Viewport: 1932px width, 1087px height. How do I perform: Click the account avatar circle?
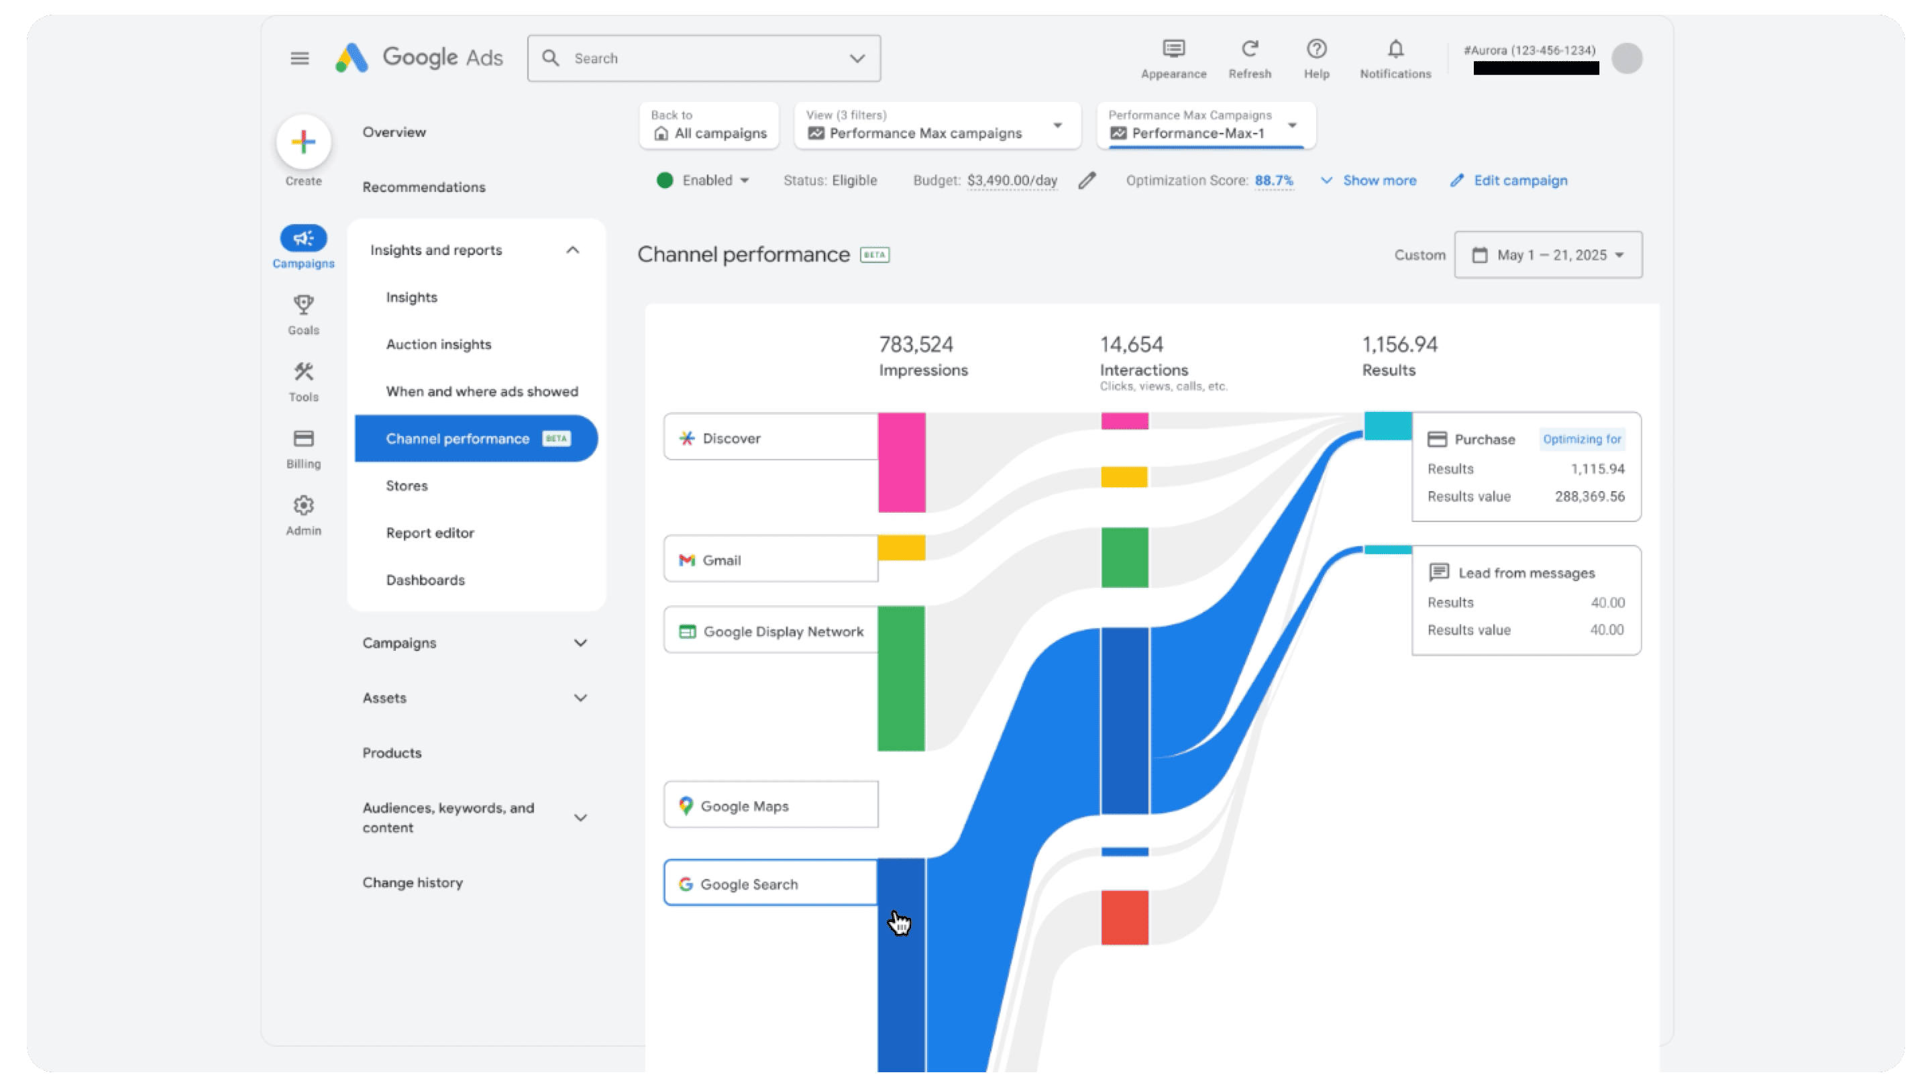(1627, 58)
